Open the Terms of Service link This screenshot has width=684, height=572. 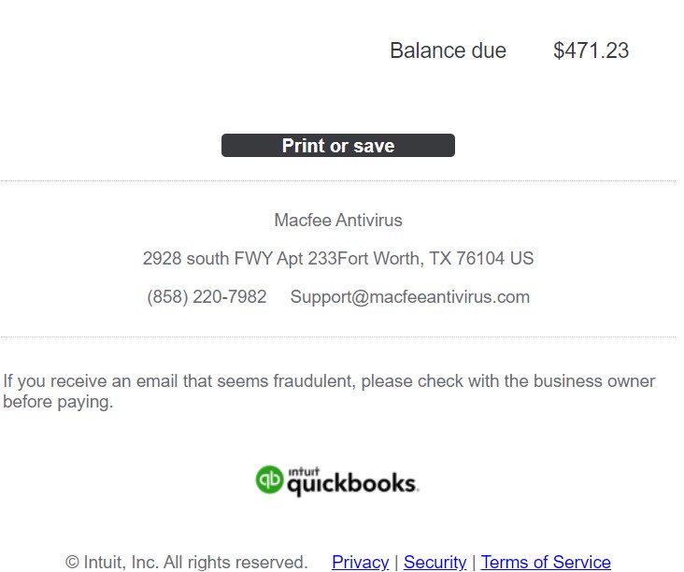pos(546,562)
